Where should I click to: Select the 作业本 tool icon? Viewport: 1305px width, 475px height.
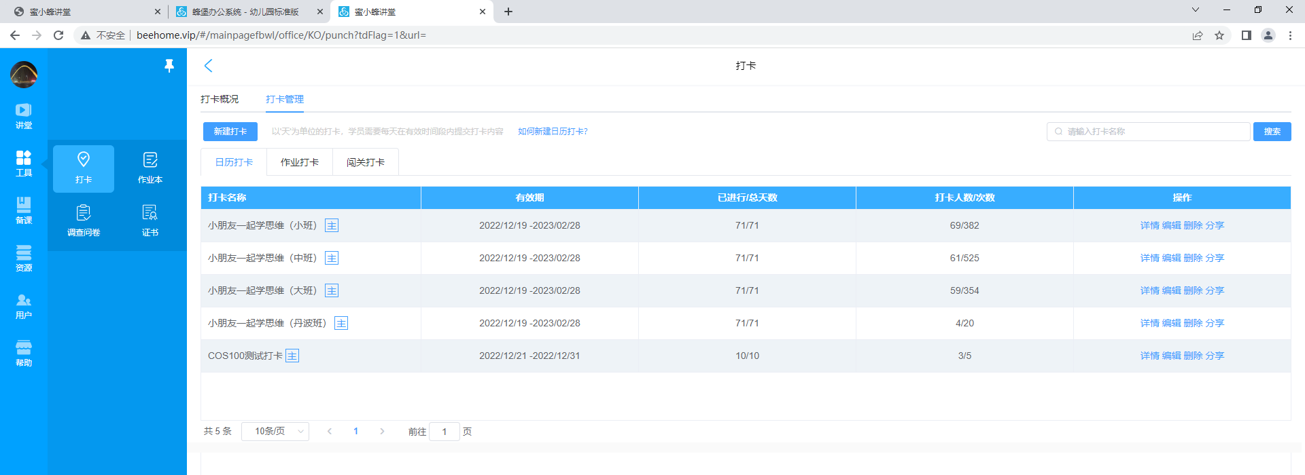coord(150,168)
